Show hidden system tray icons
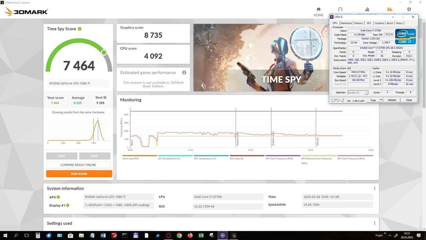Image resolution: width=426 pixels, height=240 pixels. [x=390, y=235]
